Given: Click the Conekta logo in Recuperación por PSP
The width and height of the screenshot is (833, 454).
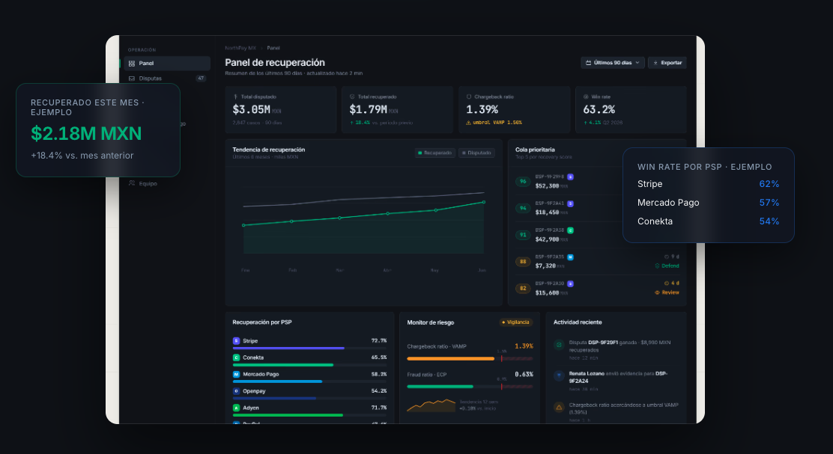Looking at the screenshot, I should coord(237,358).
